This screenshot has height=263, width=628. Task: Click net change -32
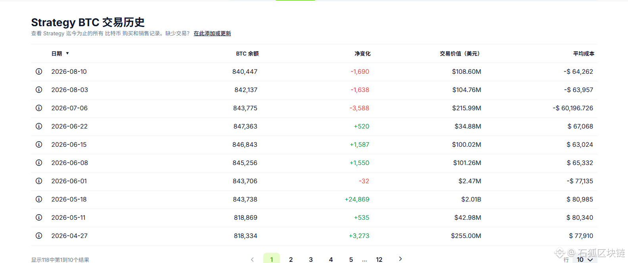(x=364, y=181)
